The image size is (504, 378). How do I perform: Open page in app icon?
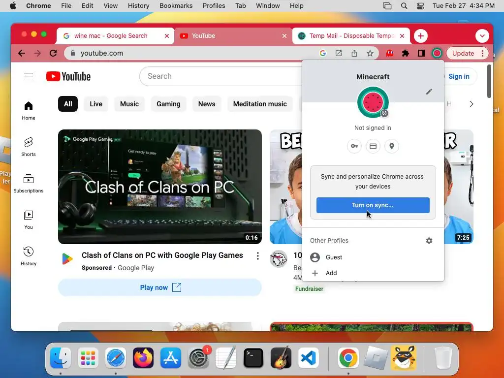pyautogui.click(x=339, y=53)
